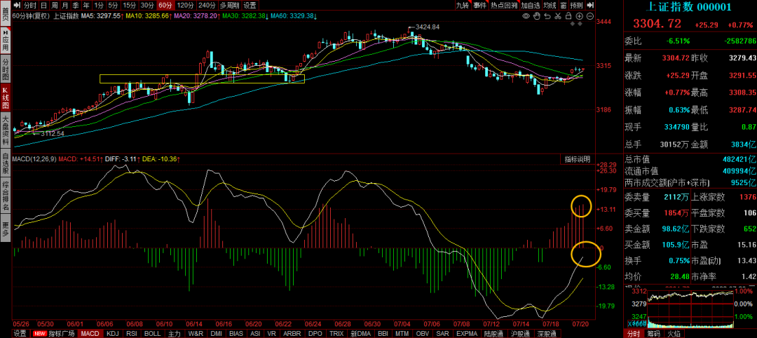The image size is (757, 338).
Task: Toggle the 事件 overlay
Action: [479, 6]
